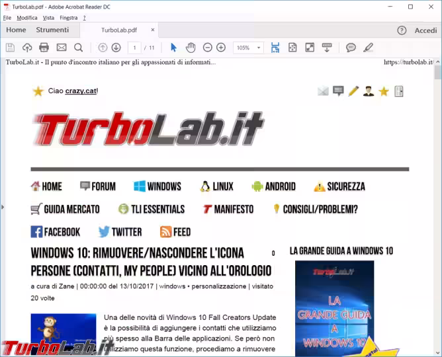Open the Help question mark icon
442x357 pixels.
(402, 30)
